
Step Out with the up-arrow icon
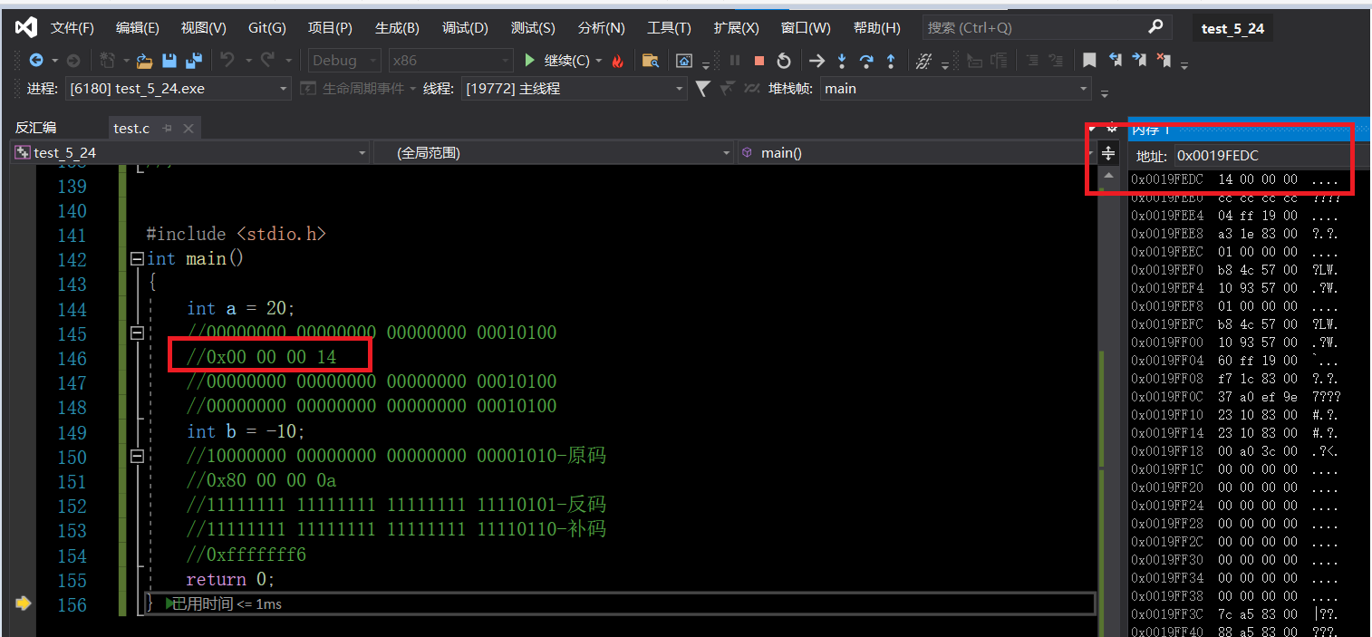click(x=891, y=61)
